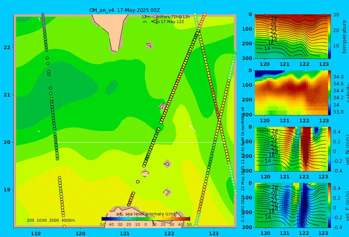Click the longitude 120 tick label on main map
The height and width of the screenshot is (237, 349).
(80, 234)
